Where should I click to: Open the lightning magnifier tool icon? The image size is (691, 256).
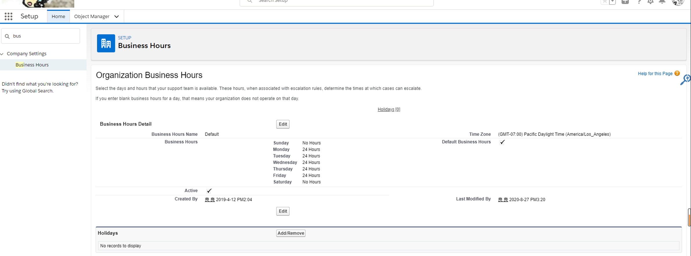pyautogui.click(x=685, y=80)
